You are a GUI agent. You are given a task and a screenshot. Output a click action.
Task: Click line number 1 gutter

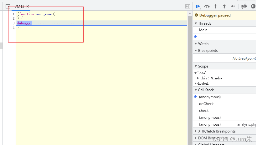pyautogui.click(x=13, y=14)
